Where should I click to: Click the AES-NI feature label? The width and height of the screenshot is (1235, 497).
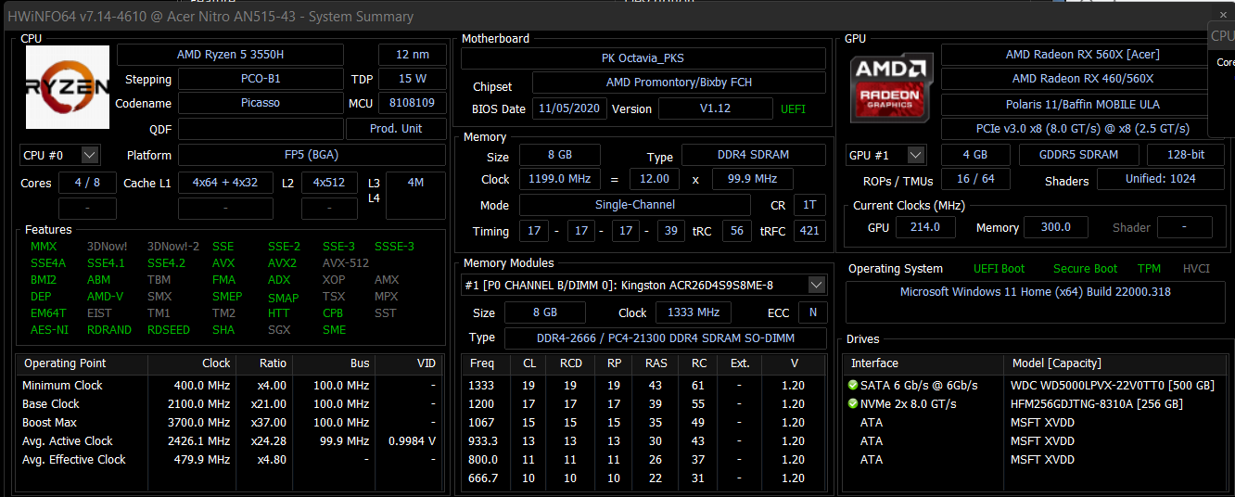pos(49,330)
